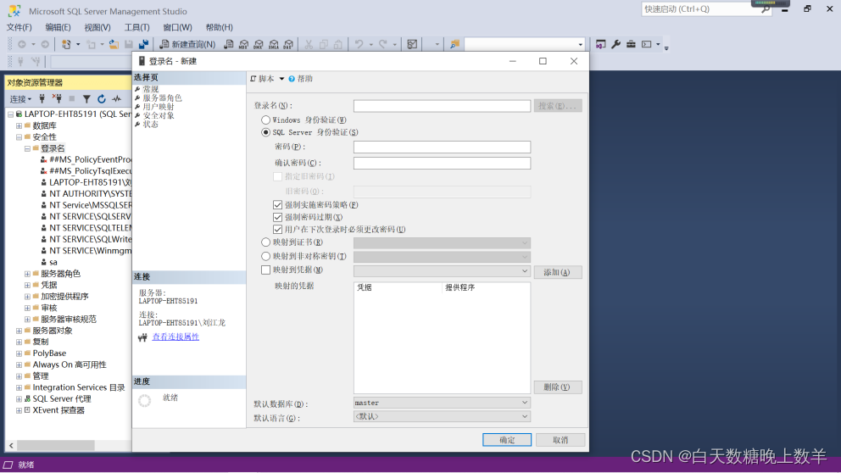Click the Activity Monitor toolbar icon
The image size is (841, 473).
pos(412,45)
